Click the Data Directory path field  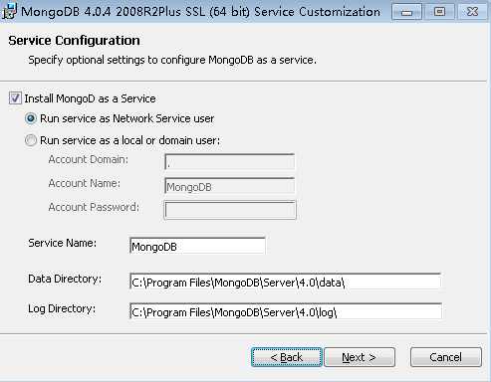286,282
